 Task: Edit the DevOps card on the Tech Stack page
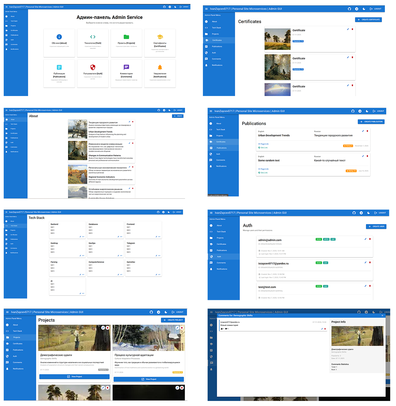coord(120,255)
